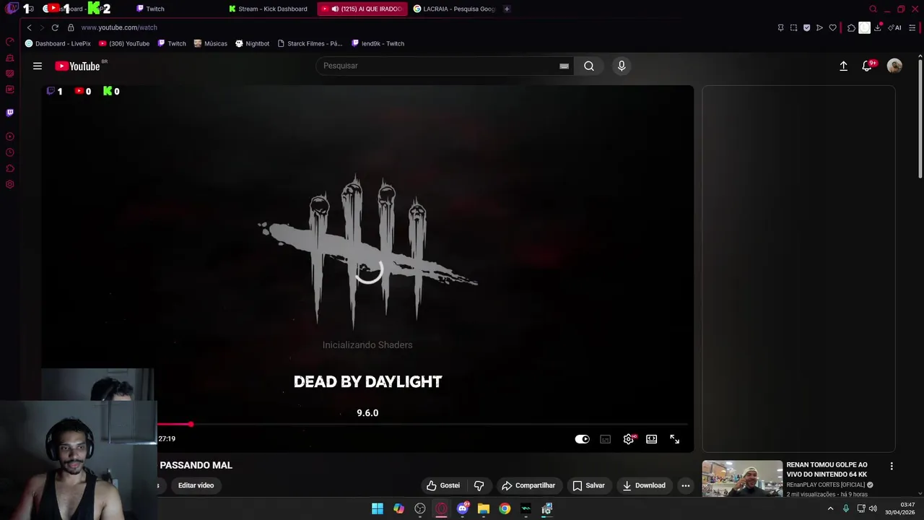Click the www.youtube.com/watch address bar
This screenshot has width=924, height=520.
tap(119, 27)
